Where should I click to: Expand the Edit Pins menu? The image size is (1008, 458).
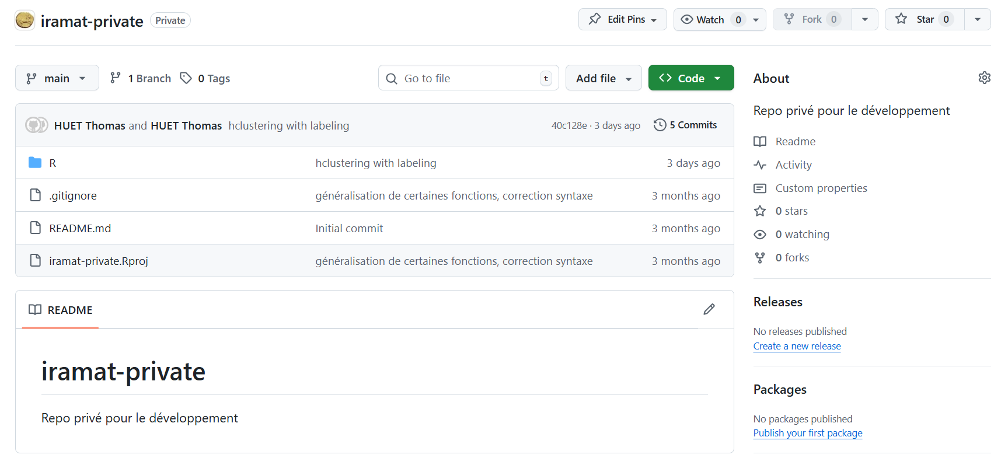tap(622, 19)
